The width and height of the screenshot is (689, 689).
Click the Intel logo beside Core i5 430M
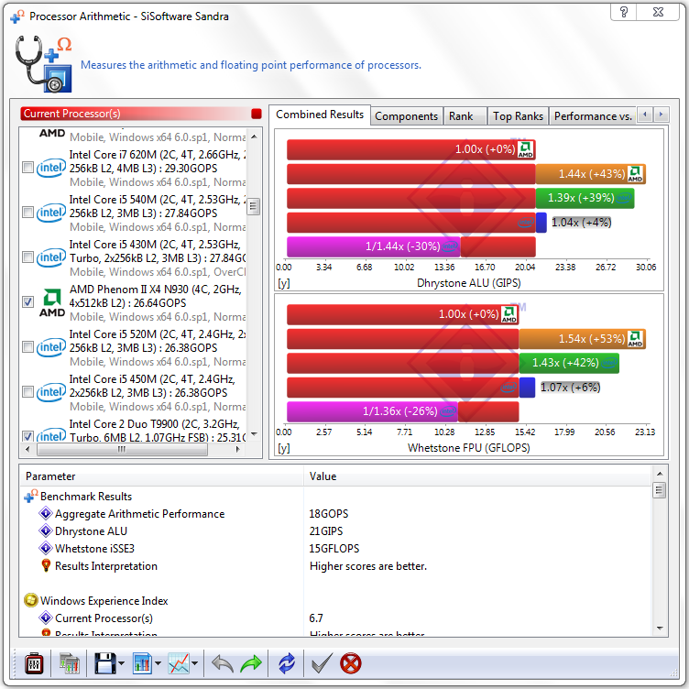point(51,257)
